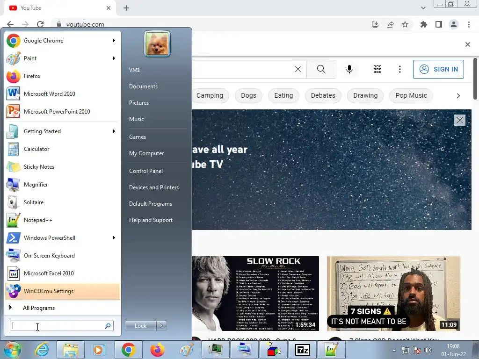
Task: Click the Solitaire card icon
Action: [13, 202]
